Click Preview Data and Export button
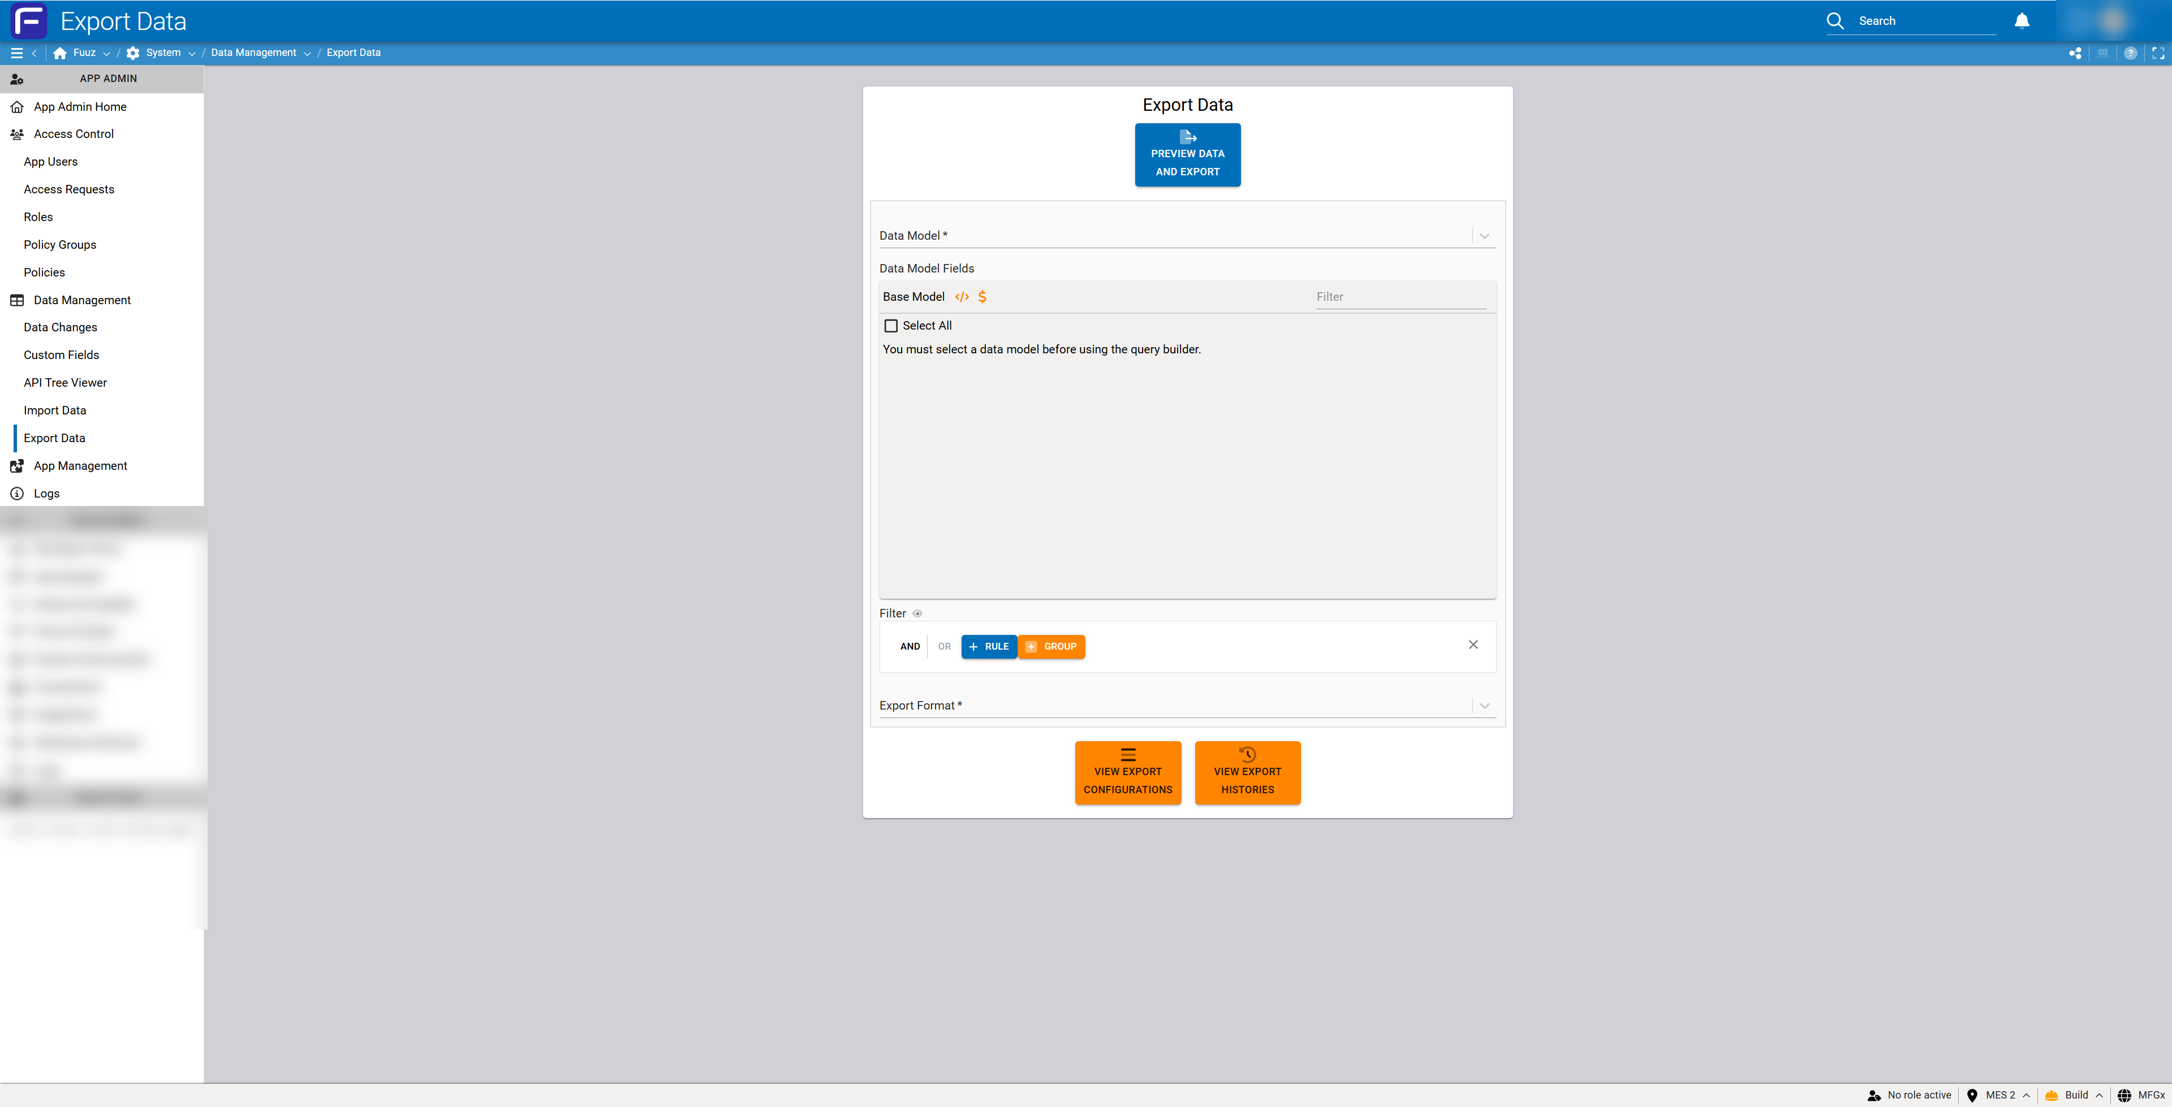Screen dimensions: 2172x1107 [1187, 155]
